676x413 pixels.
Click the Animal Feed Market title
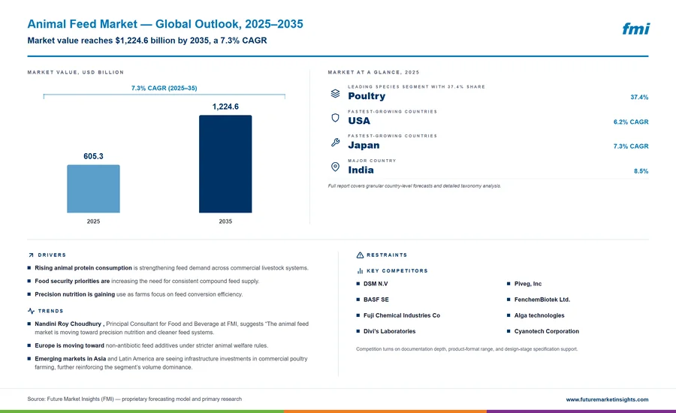pyautogui.click(x=165, y=24)
